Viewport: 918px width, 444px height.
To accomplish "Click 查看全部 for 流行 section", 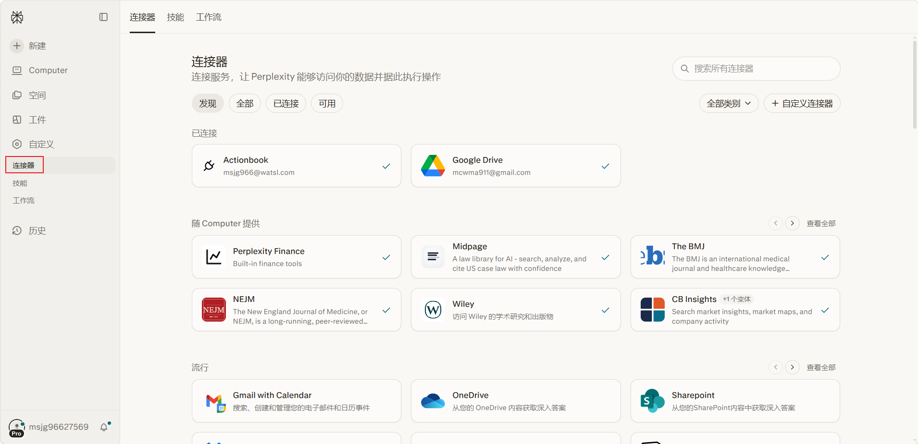I will point(821,367).
